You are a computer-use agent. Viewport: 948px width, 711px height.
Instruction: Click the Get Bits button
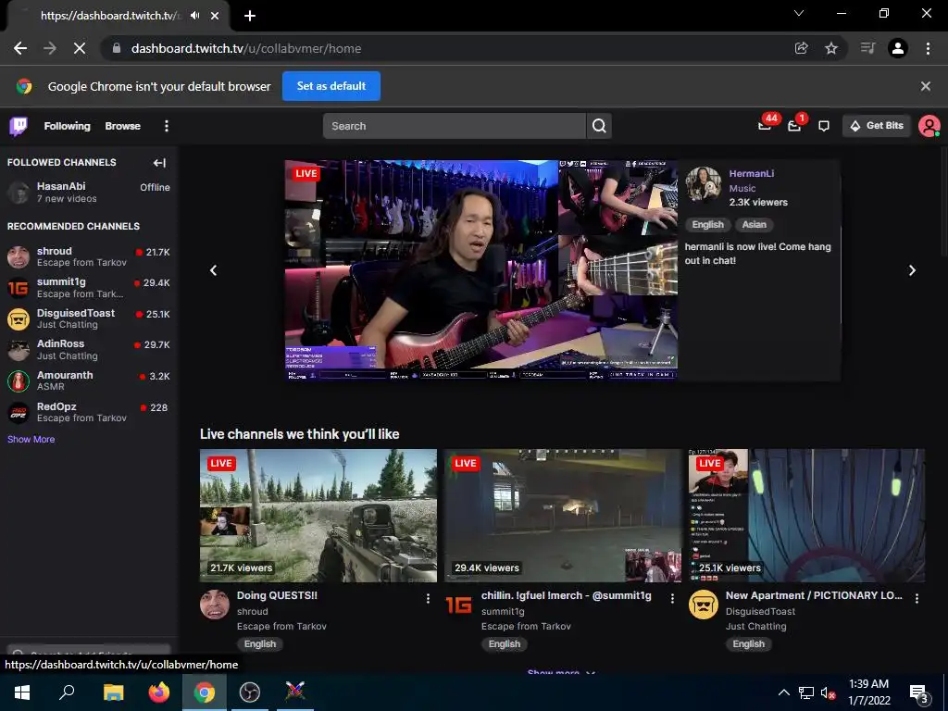[876, 126]
